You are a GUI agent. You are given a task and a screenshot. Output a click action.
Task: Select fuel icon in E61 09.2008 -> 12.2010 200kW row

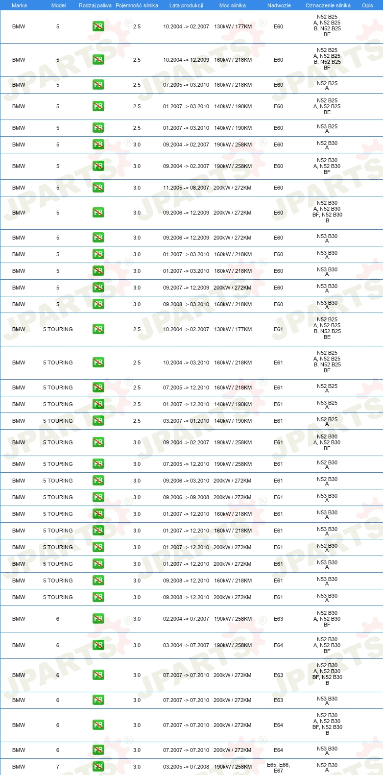98,597
